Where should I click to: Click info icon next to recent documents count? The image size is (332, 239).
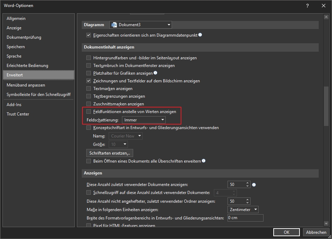coord(254,185)
